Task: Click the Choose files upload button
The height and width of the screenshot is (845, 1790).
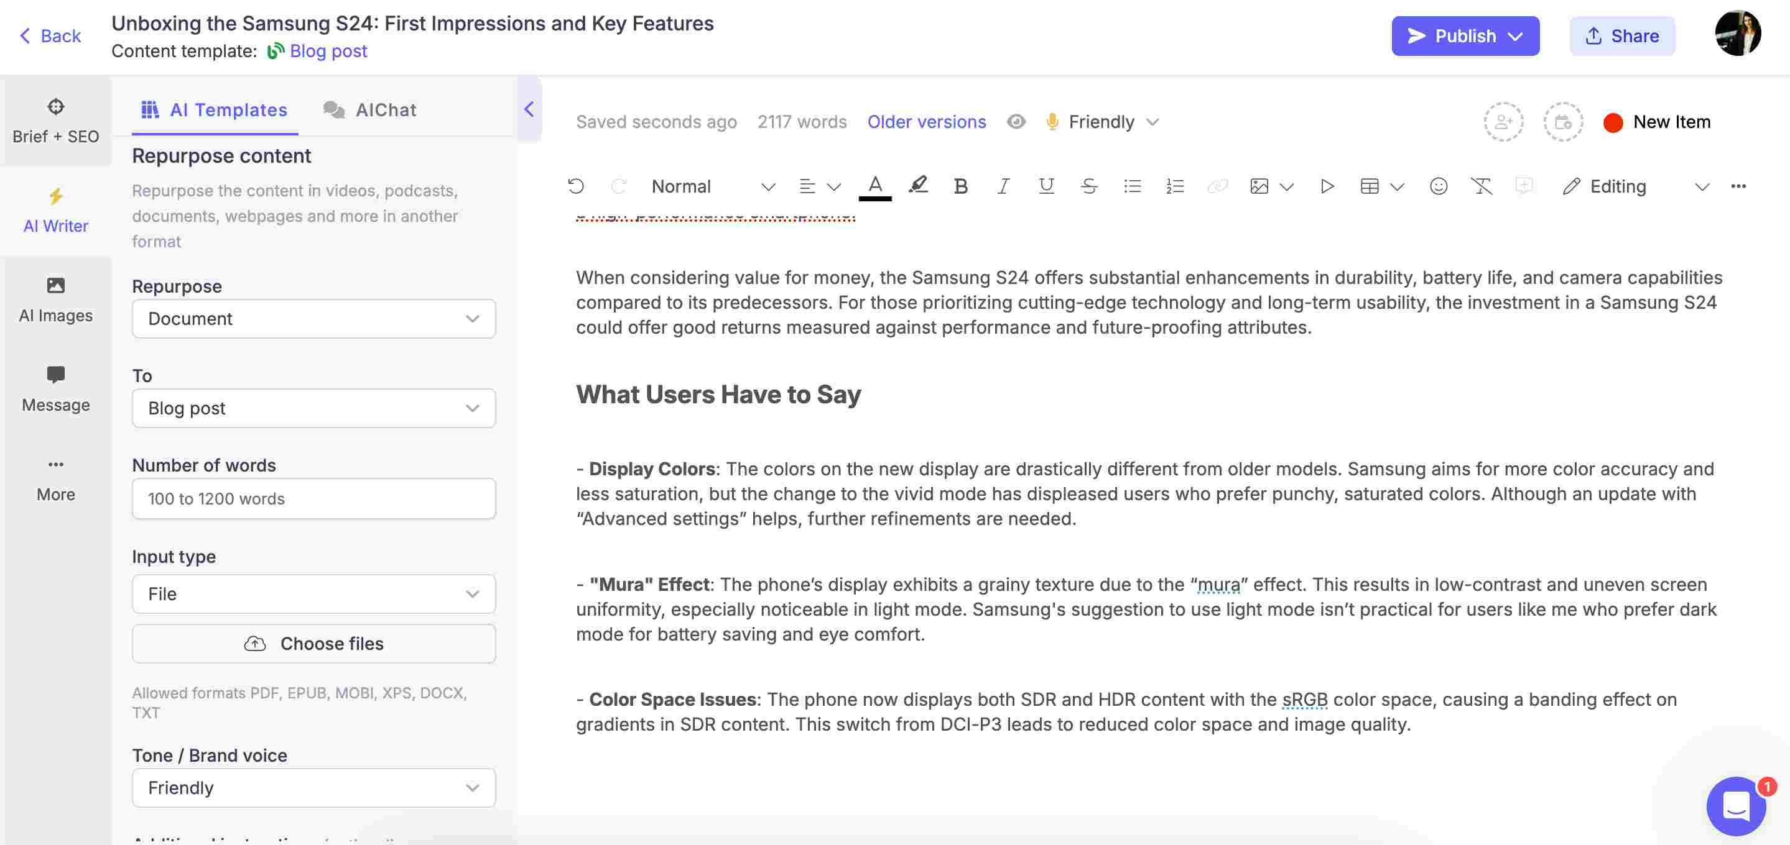Action: pyautogui.click(x=313, y=644)
